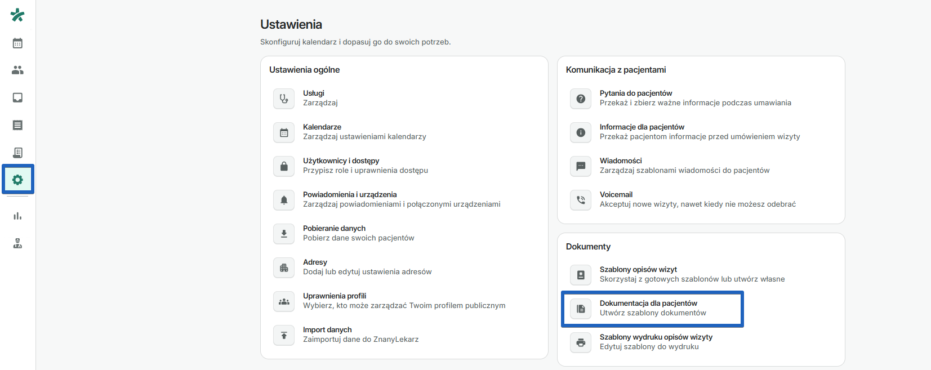Open Usługi settings link
Screen dimensions: 931x370
pyautogui.click(x=314, y=93)
